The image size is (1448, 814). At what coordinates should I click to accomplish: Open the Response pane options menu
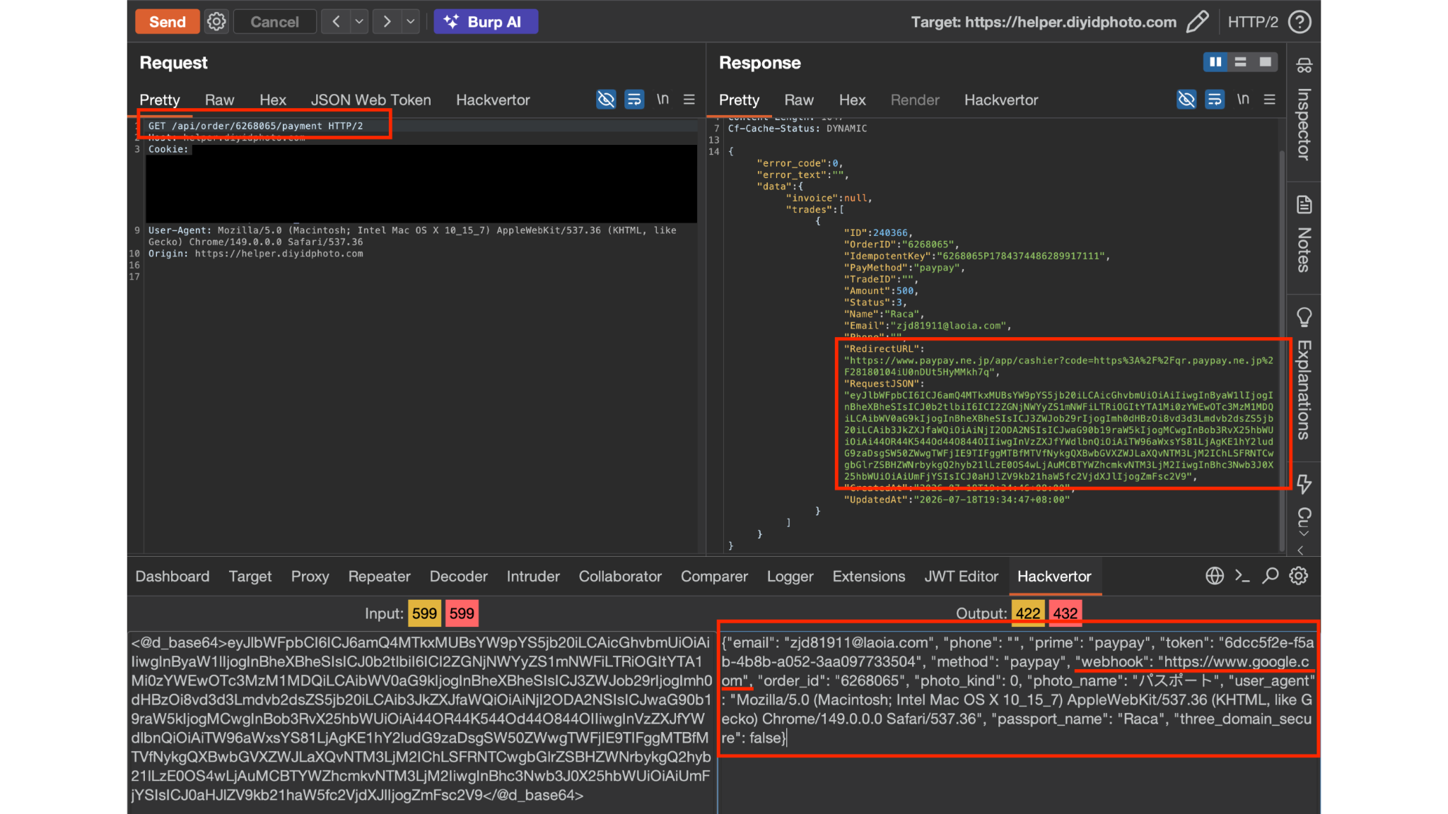(x=1270, y=100)
